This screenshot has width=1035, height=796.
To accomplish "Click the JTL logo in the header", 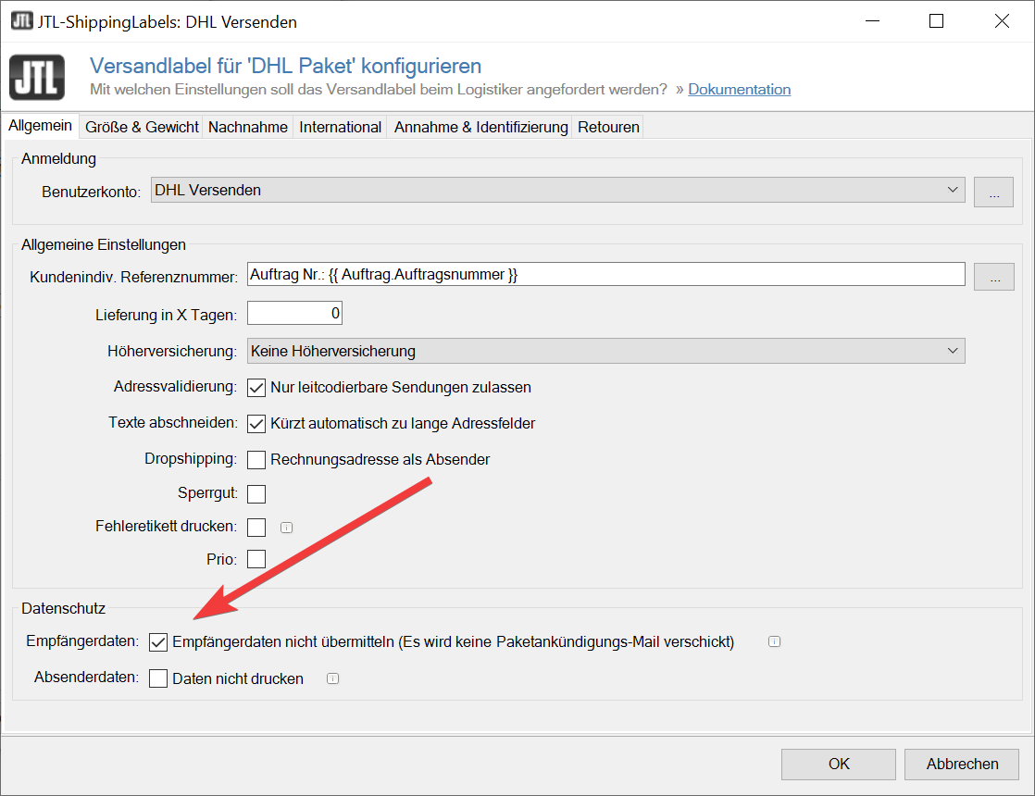I will [x=37, y=77].
